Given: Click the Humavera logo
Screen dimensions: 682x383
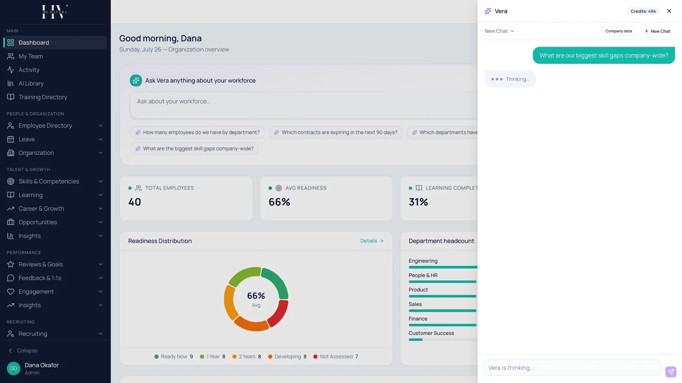Looking at the screenshot, I should [55, 12].
